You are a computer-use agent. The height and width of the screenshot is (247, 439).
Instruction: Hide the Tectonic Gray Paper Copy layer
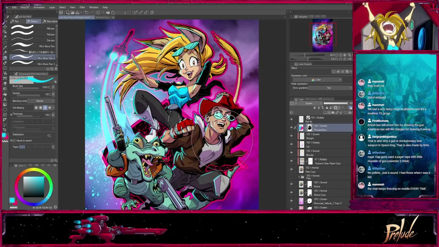point(292,161)
